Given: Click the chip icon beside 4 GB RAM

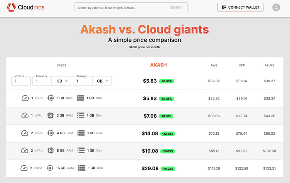Looking at the screenshot, I should coord(51,133).
